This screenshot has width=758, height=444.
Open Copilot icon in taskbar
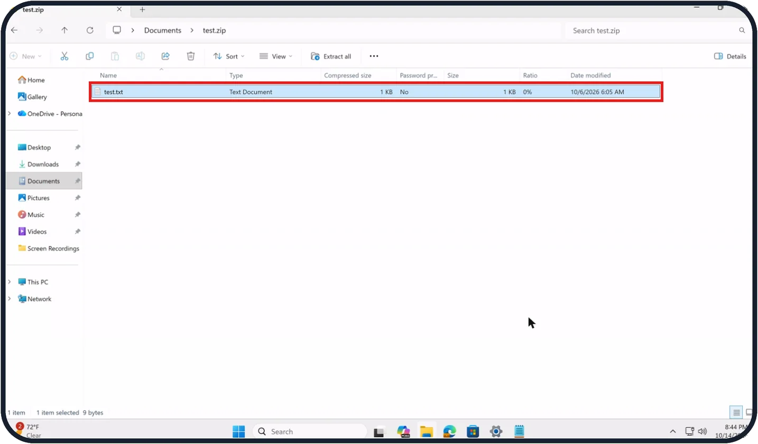[x=404, y=431]
